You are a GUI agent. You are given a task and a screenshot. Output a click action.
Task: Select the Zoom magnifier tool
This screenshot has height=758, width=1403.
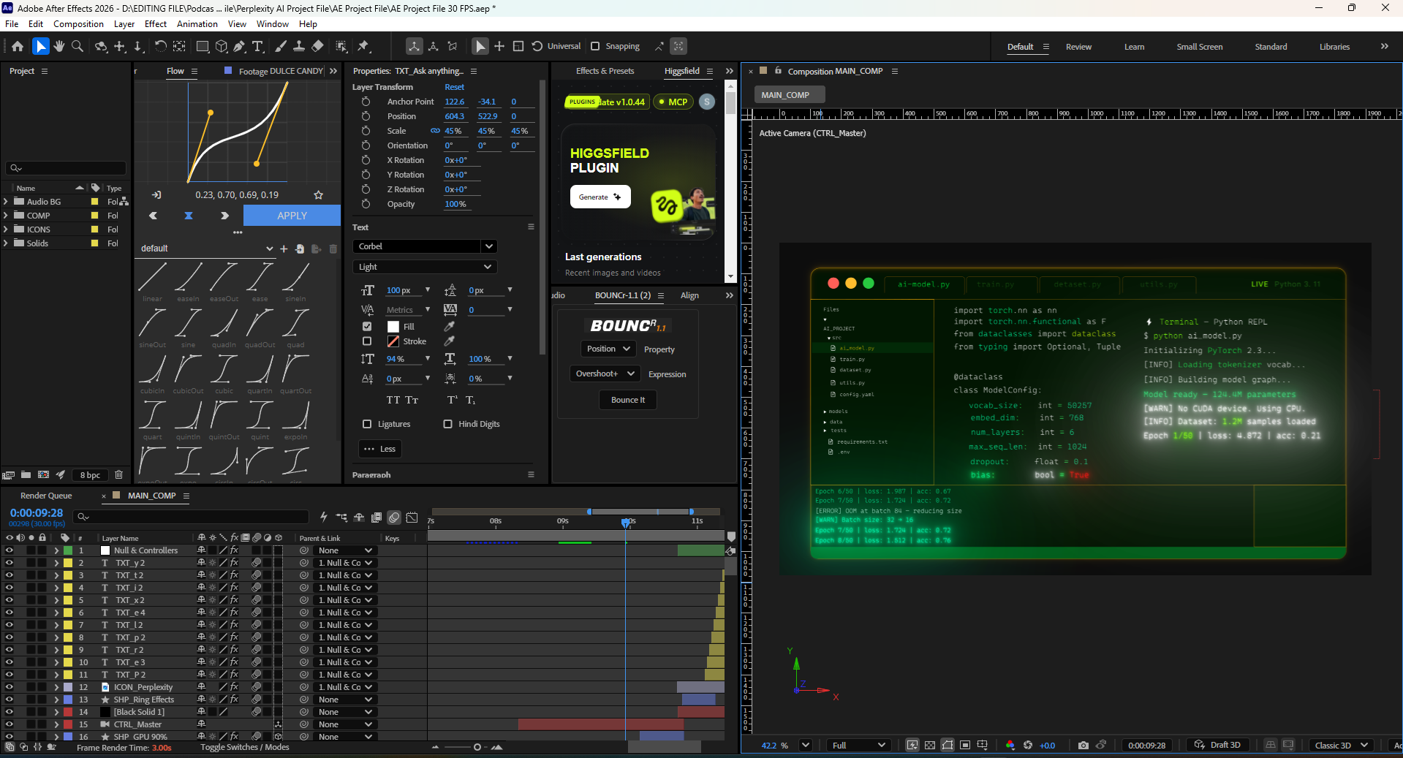pos(77,46)
